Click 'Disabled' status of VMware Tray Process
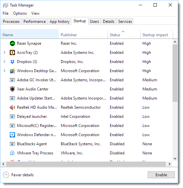 click(117, 153)
